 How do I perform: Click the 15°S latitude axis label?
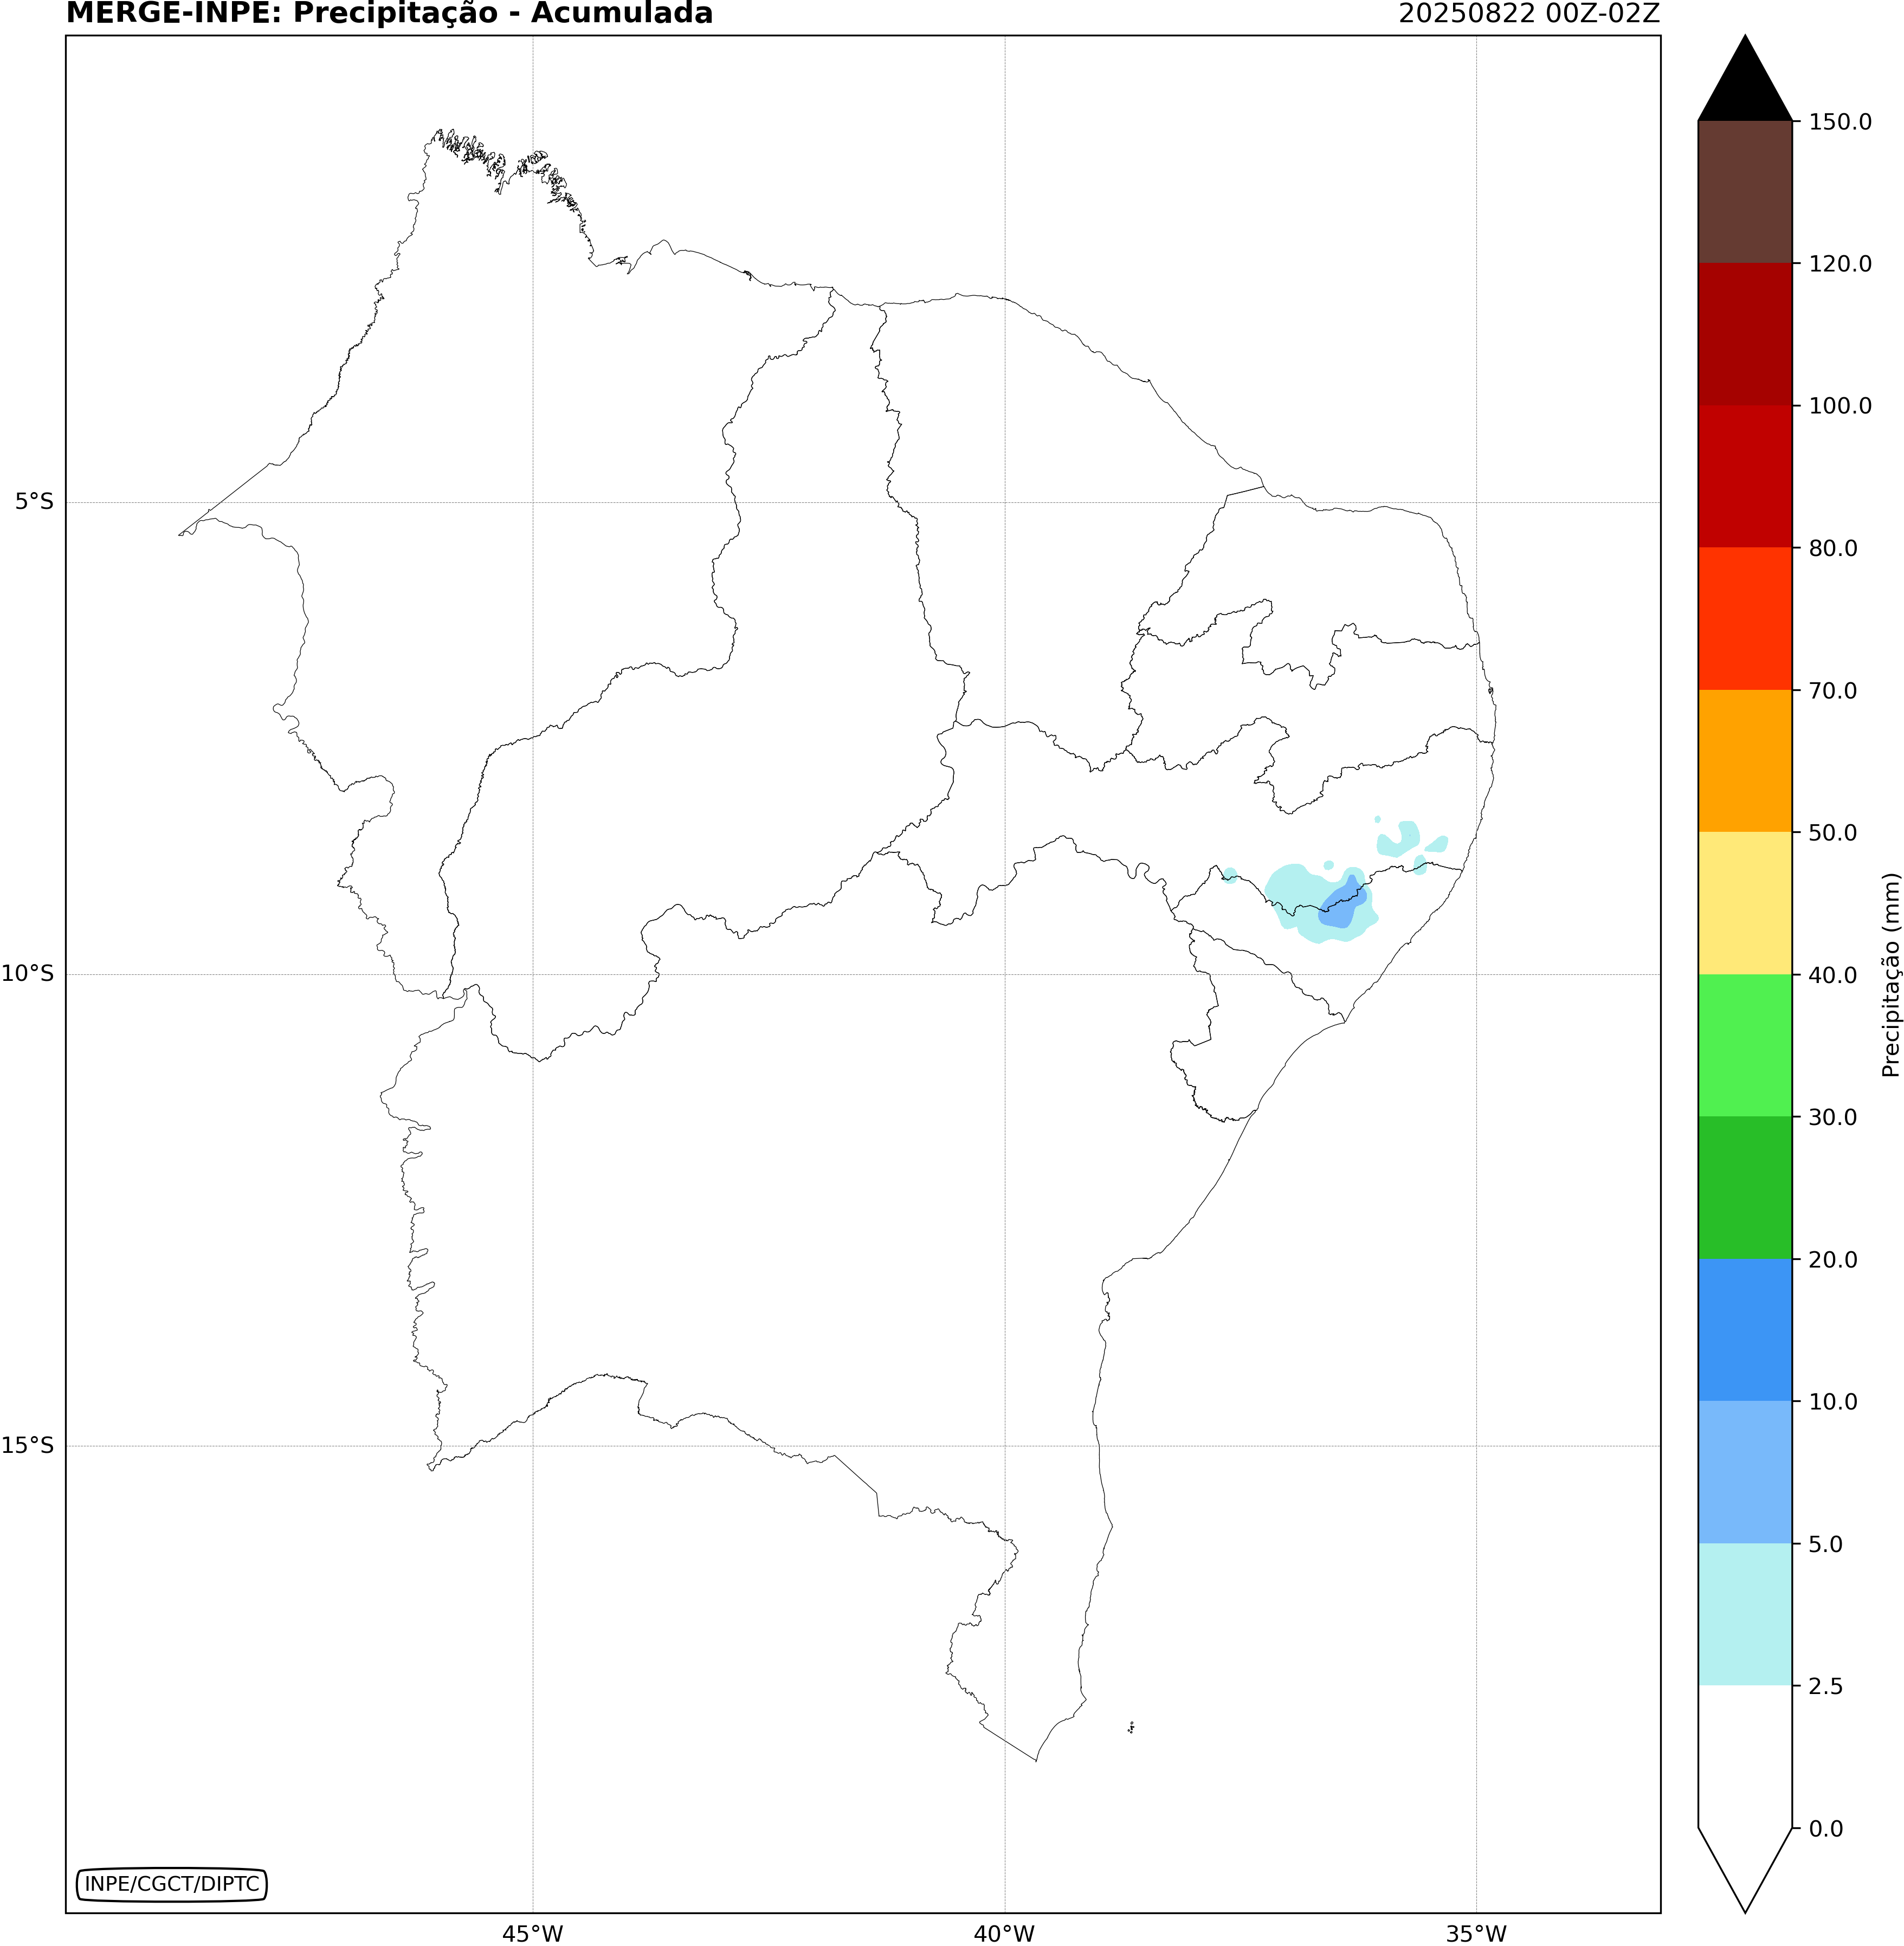[x=28, y=1445]
